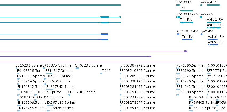Click the SD16292.5prime EST label

pyautogui.click(x=29, y=65)
